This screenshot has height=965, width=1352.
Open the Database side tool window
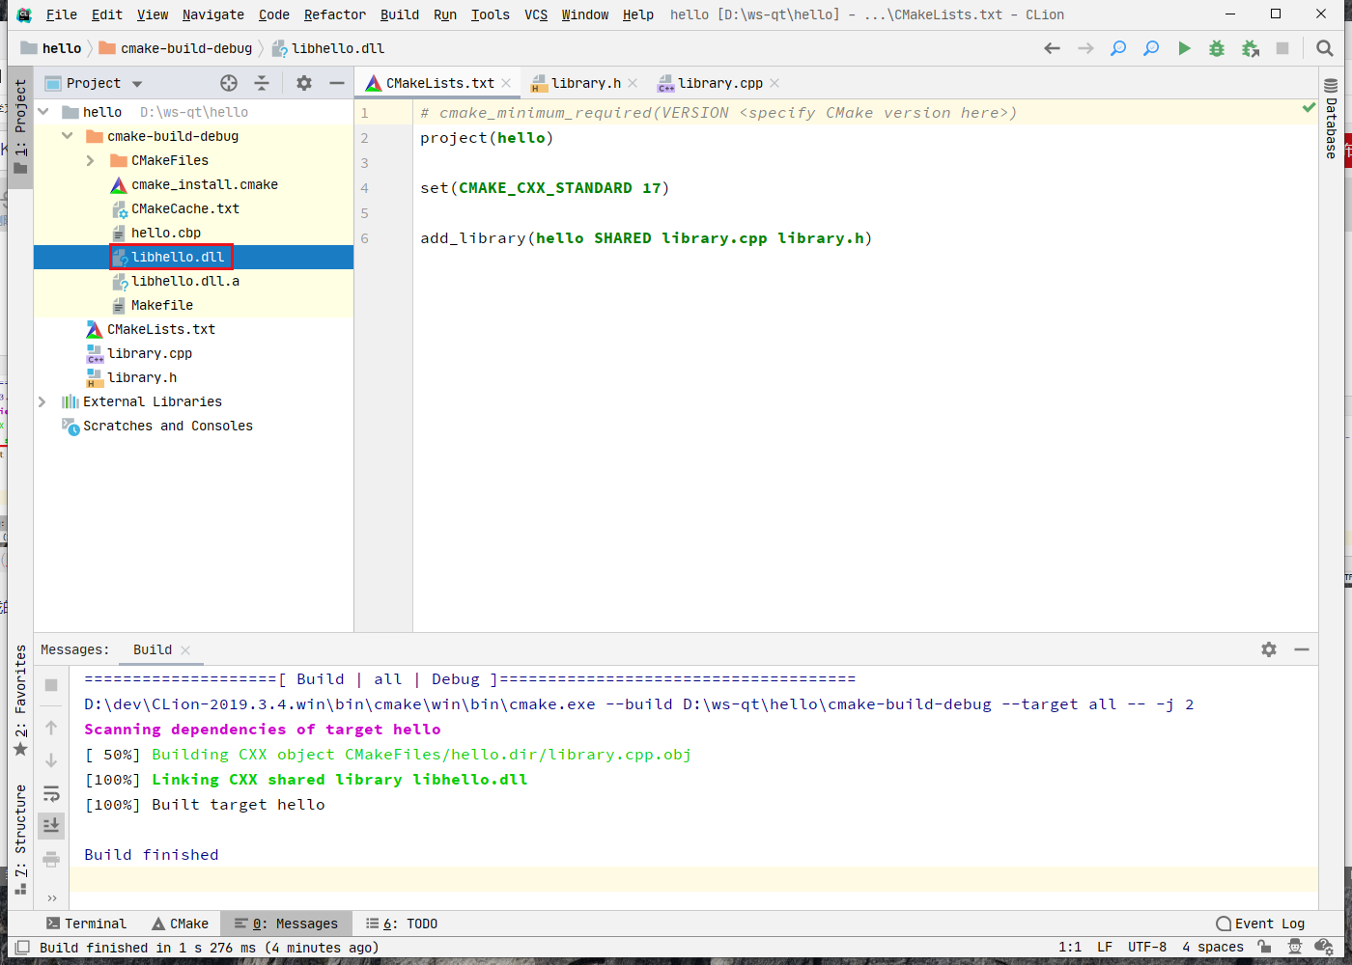coord(1331,120)
